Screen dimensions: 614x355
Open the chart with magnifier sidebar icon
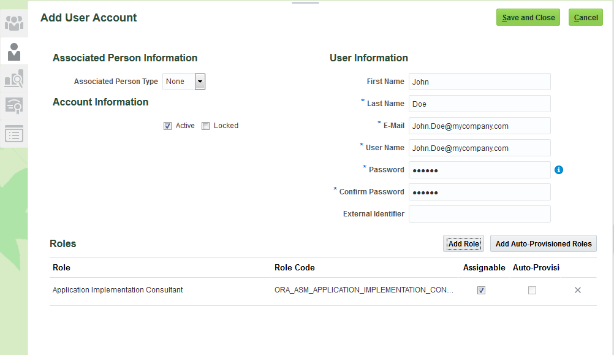(13, 79)
